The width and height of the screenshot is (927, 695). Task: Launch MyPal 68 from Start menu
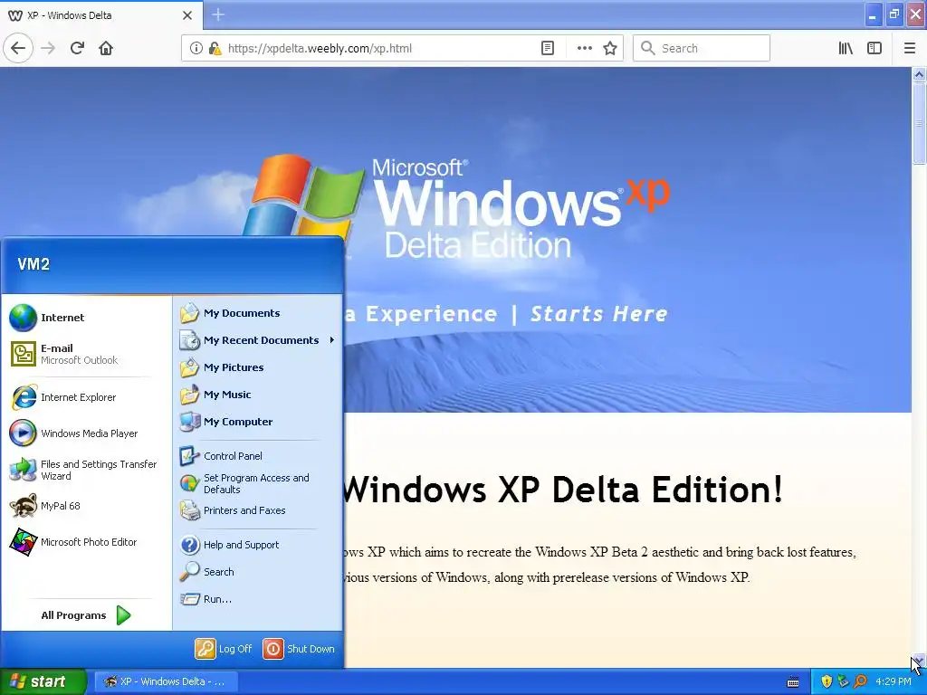point(85,506)
